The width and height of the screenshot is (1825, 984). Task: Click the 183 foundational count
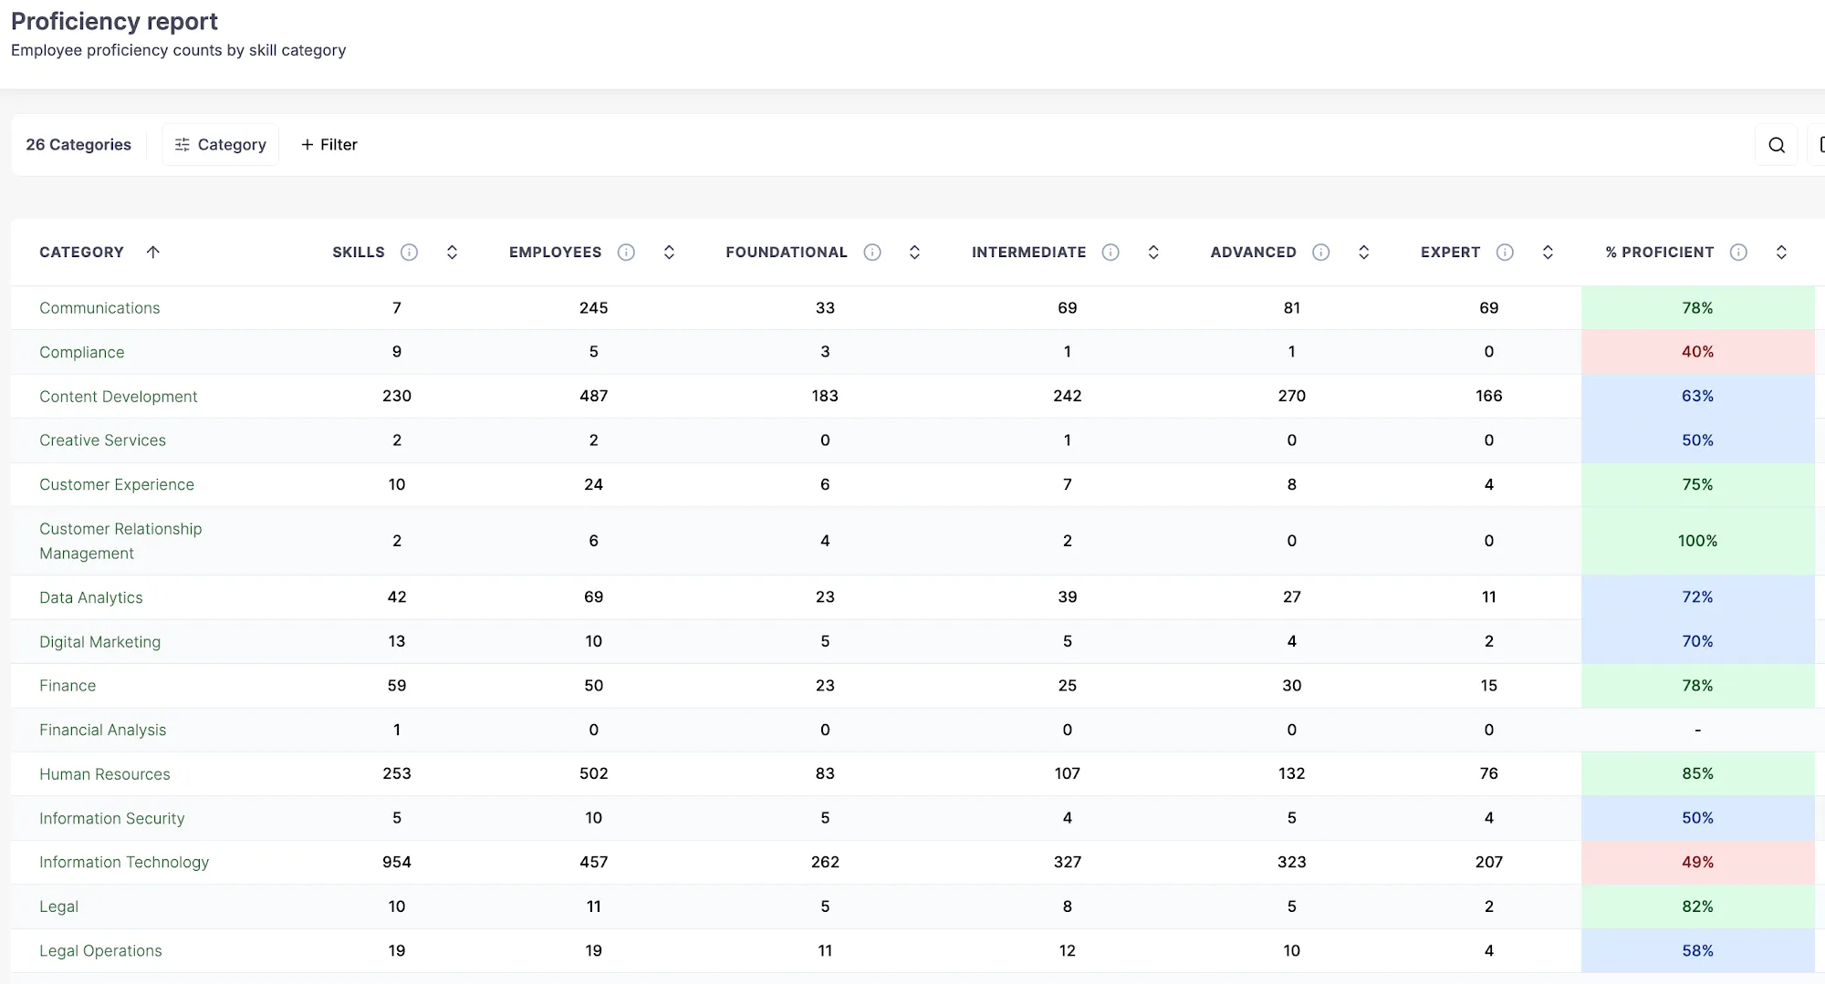[825, 396]
